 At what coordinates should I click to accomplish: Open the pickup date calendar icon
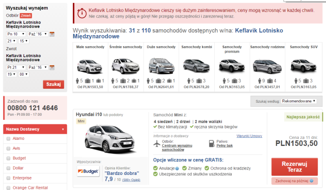tap(52, 34)
